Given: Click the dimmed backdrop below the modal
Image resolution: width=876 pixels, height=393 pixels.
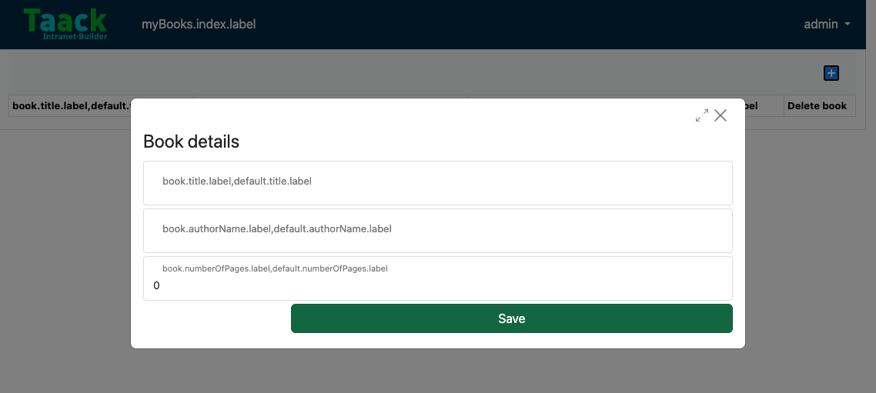Looking at the screenshot, I should coord(437,371).
